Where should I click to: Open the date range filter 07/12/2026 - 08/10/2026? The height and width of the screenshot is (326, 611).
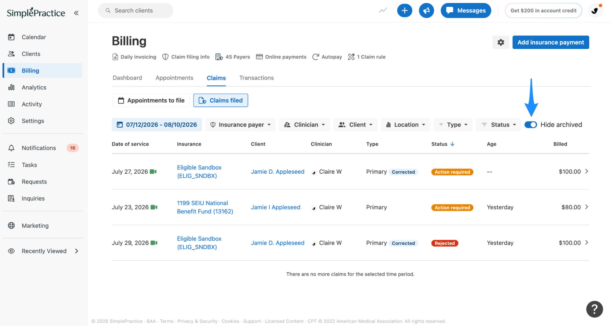(157, 125)
